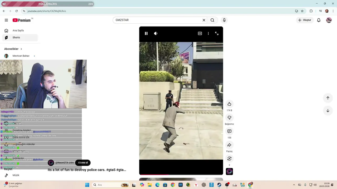Bookmark this page with the star
Viewport: 337px width, 189px height.
(x=302, y=11)
